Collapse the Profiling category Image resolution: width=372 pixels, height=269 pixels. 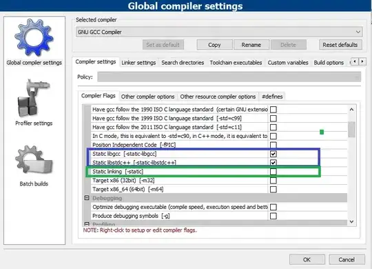87,224
